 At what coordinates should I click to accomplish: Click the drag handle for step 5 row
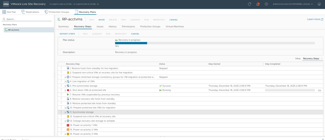pyautogui.click(x=61, y=85)
